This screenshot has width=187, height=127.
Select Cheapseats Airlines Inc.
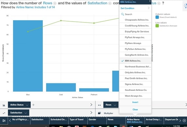pyautogui.click(x=135, y=20)
